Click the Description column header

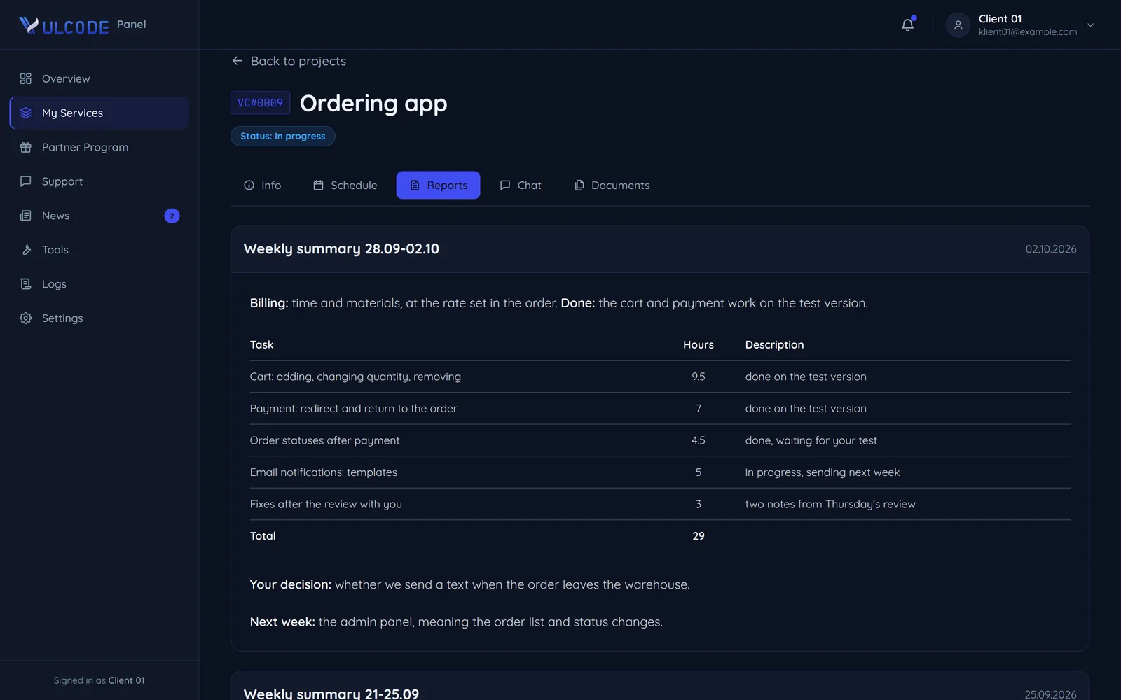point(774,344)
